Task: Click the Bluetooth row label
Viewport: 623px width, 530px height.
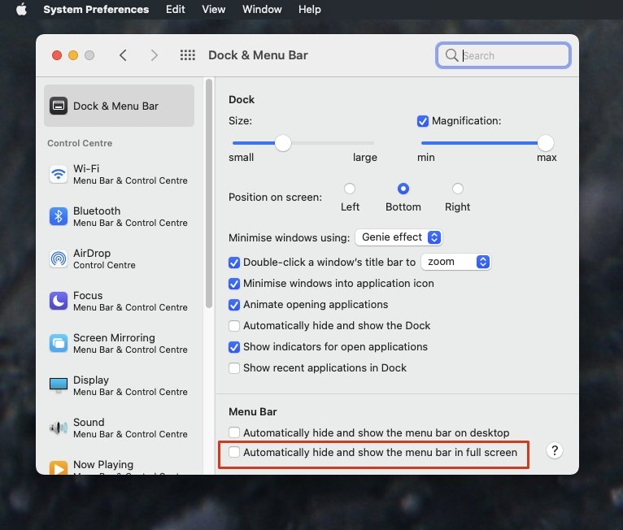Action: tap(97, 211)
